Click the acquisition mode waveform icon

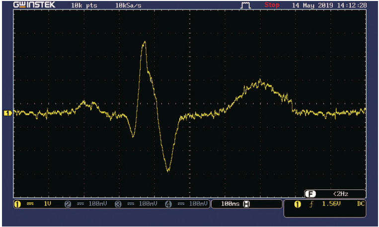click(245, 5)
